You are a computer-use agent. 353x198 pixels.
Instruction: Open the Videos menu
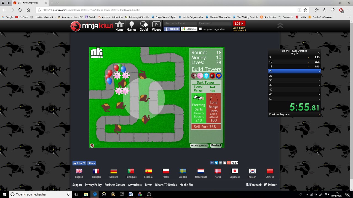click(x=156, y=26)
